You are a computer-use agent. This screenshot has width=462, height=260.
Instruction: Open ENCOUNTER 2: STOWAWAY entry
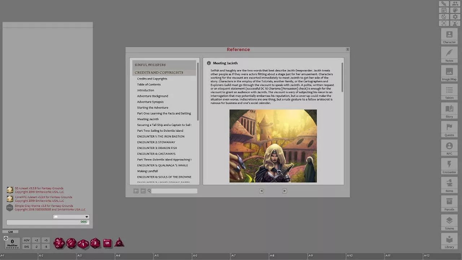156,142
